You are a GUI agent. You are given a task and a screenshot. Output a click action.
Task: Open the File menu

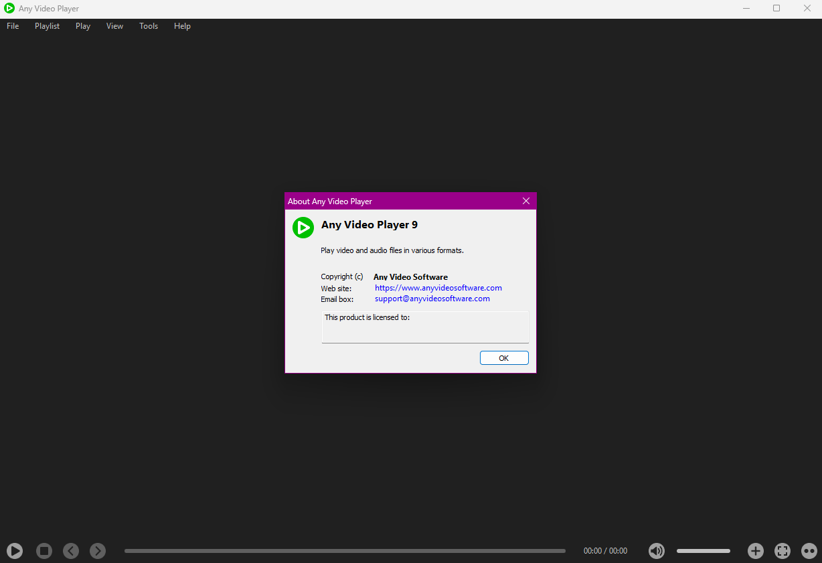(x=13, y=26)
